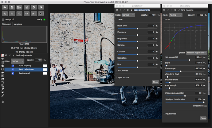
Task: Reset mid-tones shift with arrow icon
Action: pyautogui.click(x=204, y=57)
